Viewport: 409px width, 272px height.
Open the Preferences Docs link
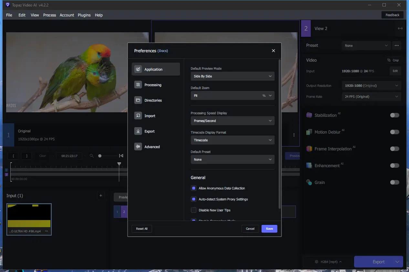pyautogui.click(x=163, y=51)
